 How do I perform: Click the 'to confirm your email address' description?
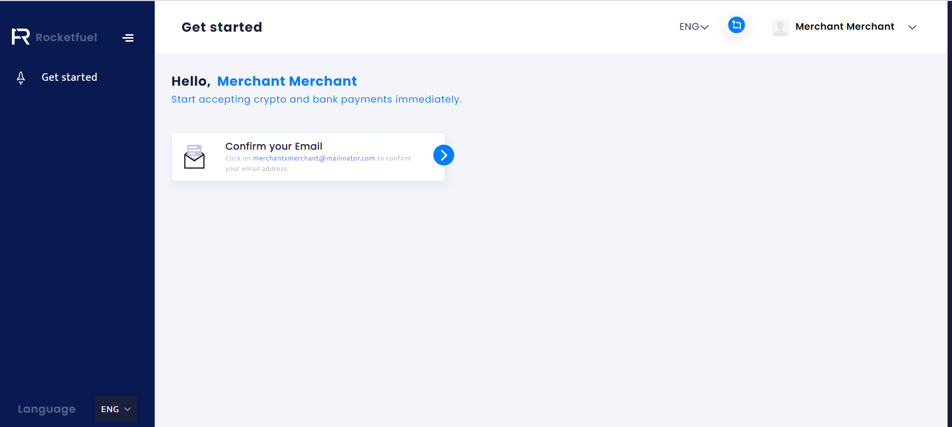tap(257, 169)
